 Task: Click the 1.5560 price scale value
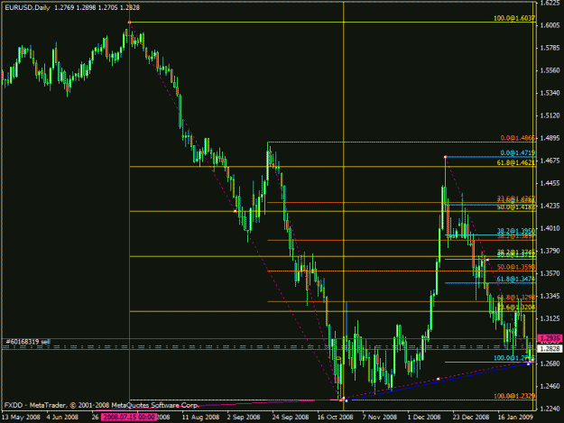[550, 70]
